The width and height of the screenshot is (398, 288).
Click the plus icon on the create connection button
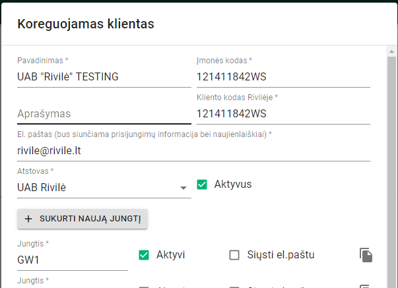click(28, 219)
